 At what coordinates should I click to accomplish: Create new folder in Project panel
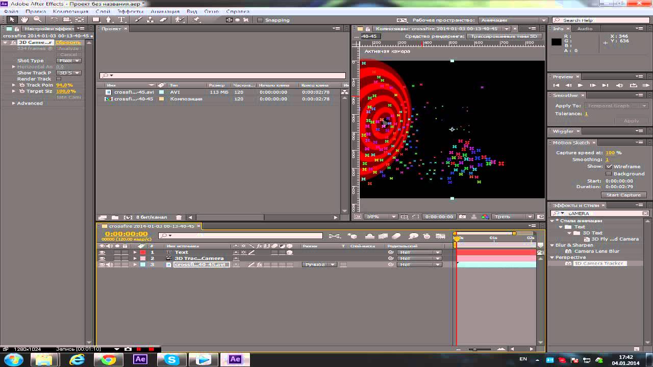pyautogui.click(x=115, y=217)
